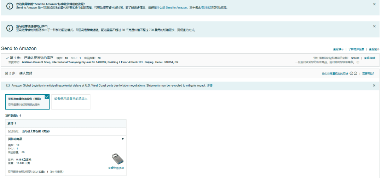Screen dimensions: 382x178
Task: Open the 查看演示 link
Action: 338,49
